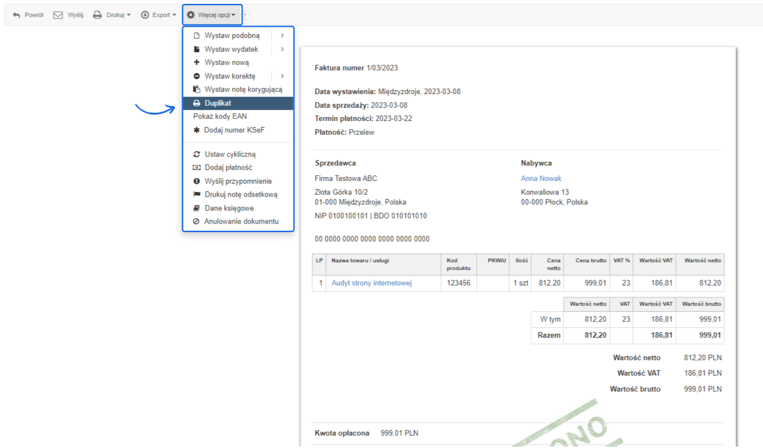Click the Powrót back arrow icon
The width and height of the screenshot is (763, 448).
coord(16,15)
